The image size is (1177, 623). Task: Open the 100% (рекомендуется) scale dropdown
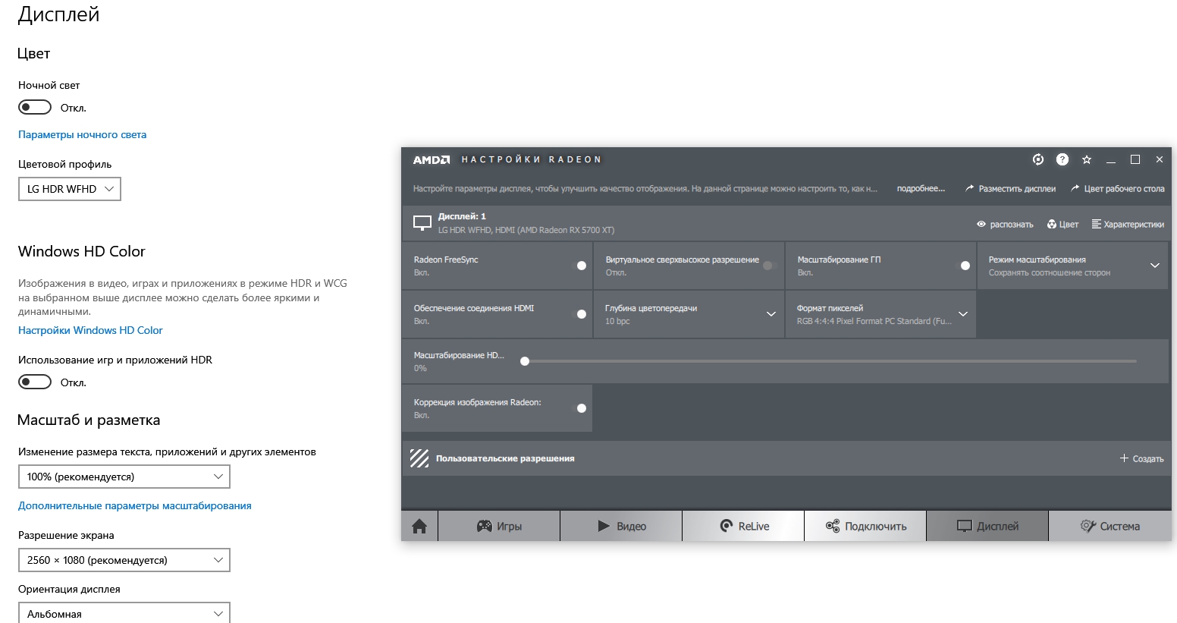tap(124, 477)
